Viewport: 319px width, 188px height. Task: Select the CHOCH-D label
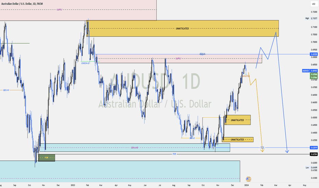[85, 64]
